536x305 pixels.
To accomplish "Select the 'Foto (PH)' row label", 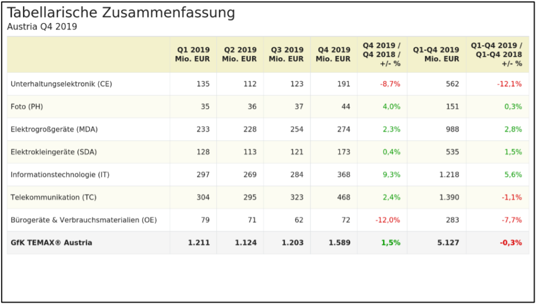I will (x=30, y=107).
